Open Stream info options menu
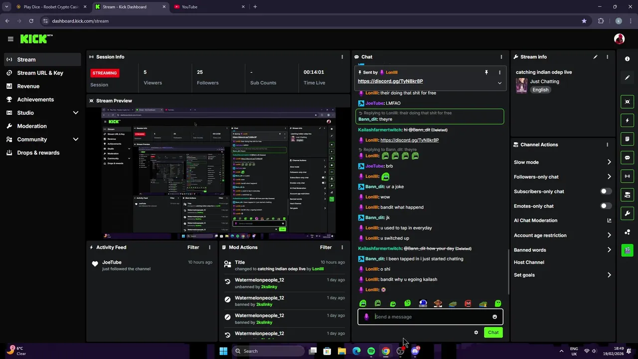Viewport: 638px width, 359px height. 607,57
